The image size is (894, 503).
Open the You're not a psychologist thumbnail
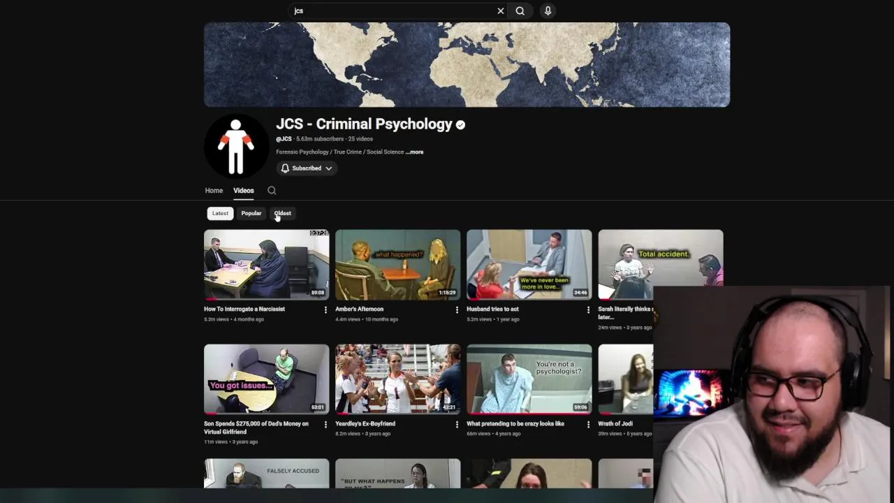[x=529, y=379]
